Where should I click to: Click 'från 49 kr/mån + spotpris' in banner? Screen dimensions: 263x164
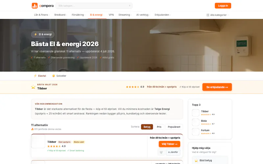162,87
